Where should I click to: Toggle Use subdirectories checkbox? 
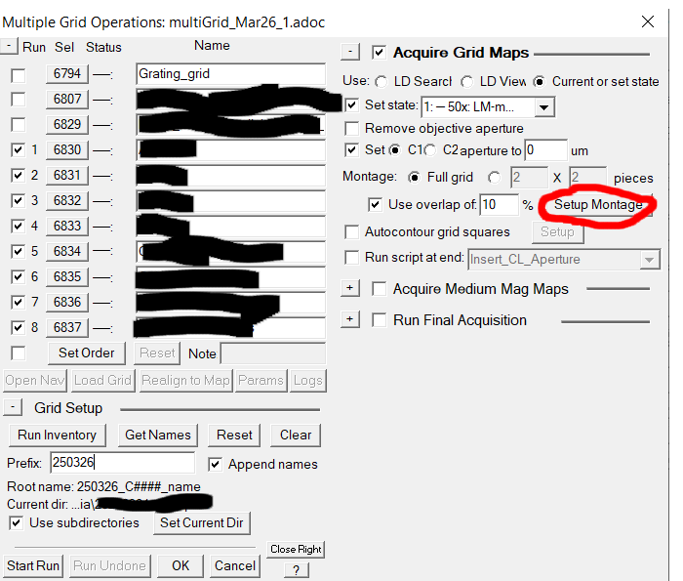pyautogui.click(x=17, y=522)
